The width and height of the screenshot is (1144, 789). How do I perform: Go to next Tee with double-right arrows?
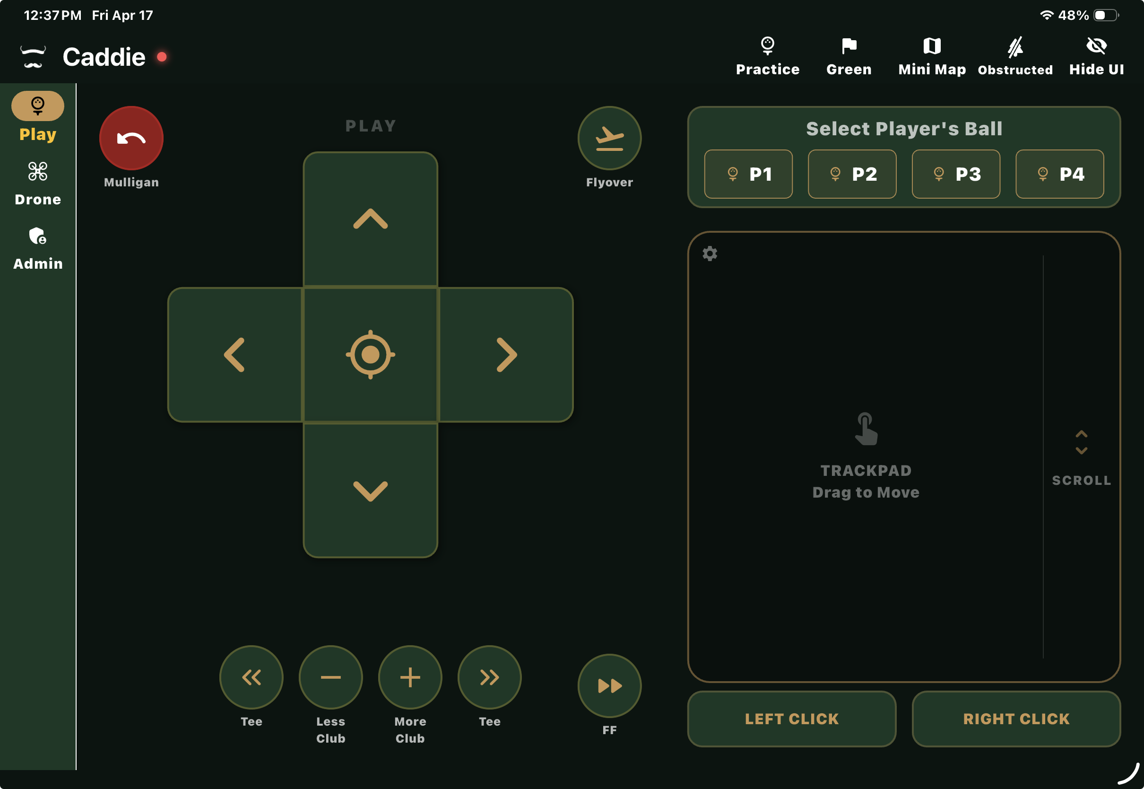tap(489, 677)
